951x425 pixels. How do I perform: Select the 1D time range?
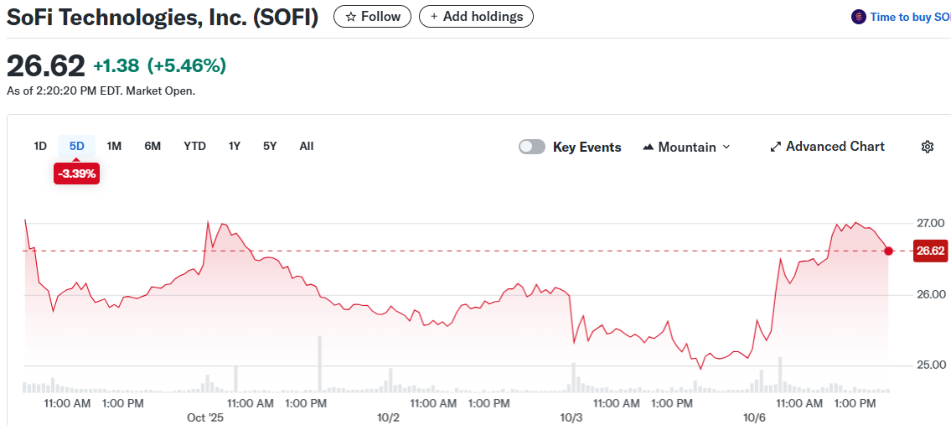[40, 146]
